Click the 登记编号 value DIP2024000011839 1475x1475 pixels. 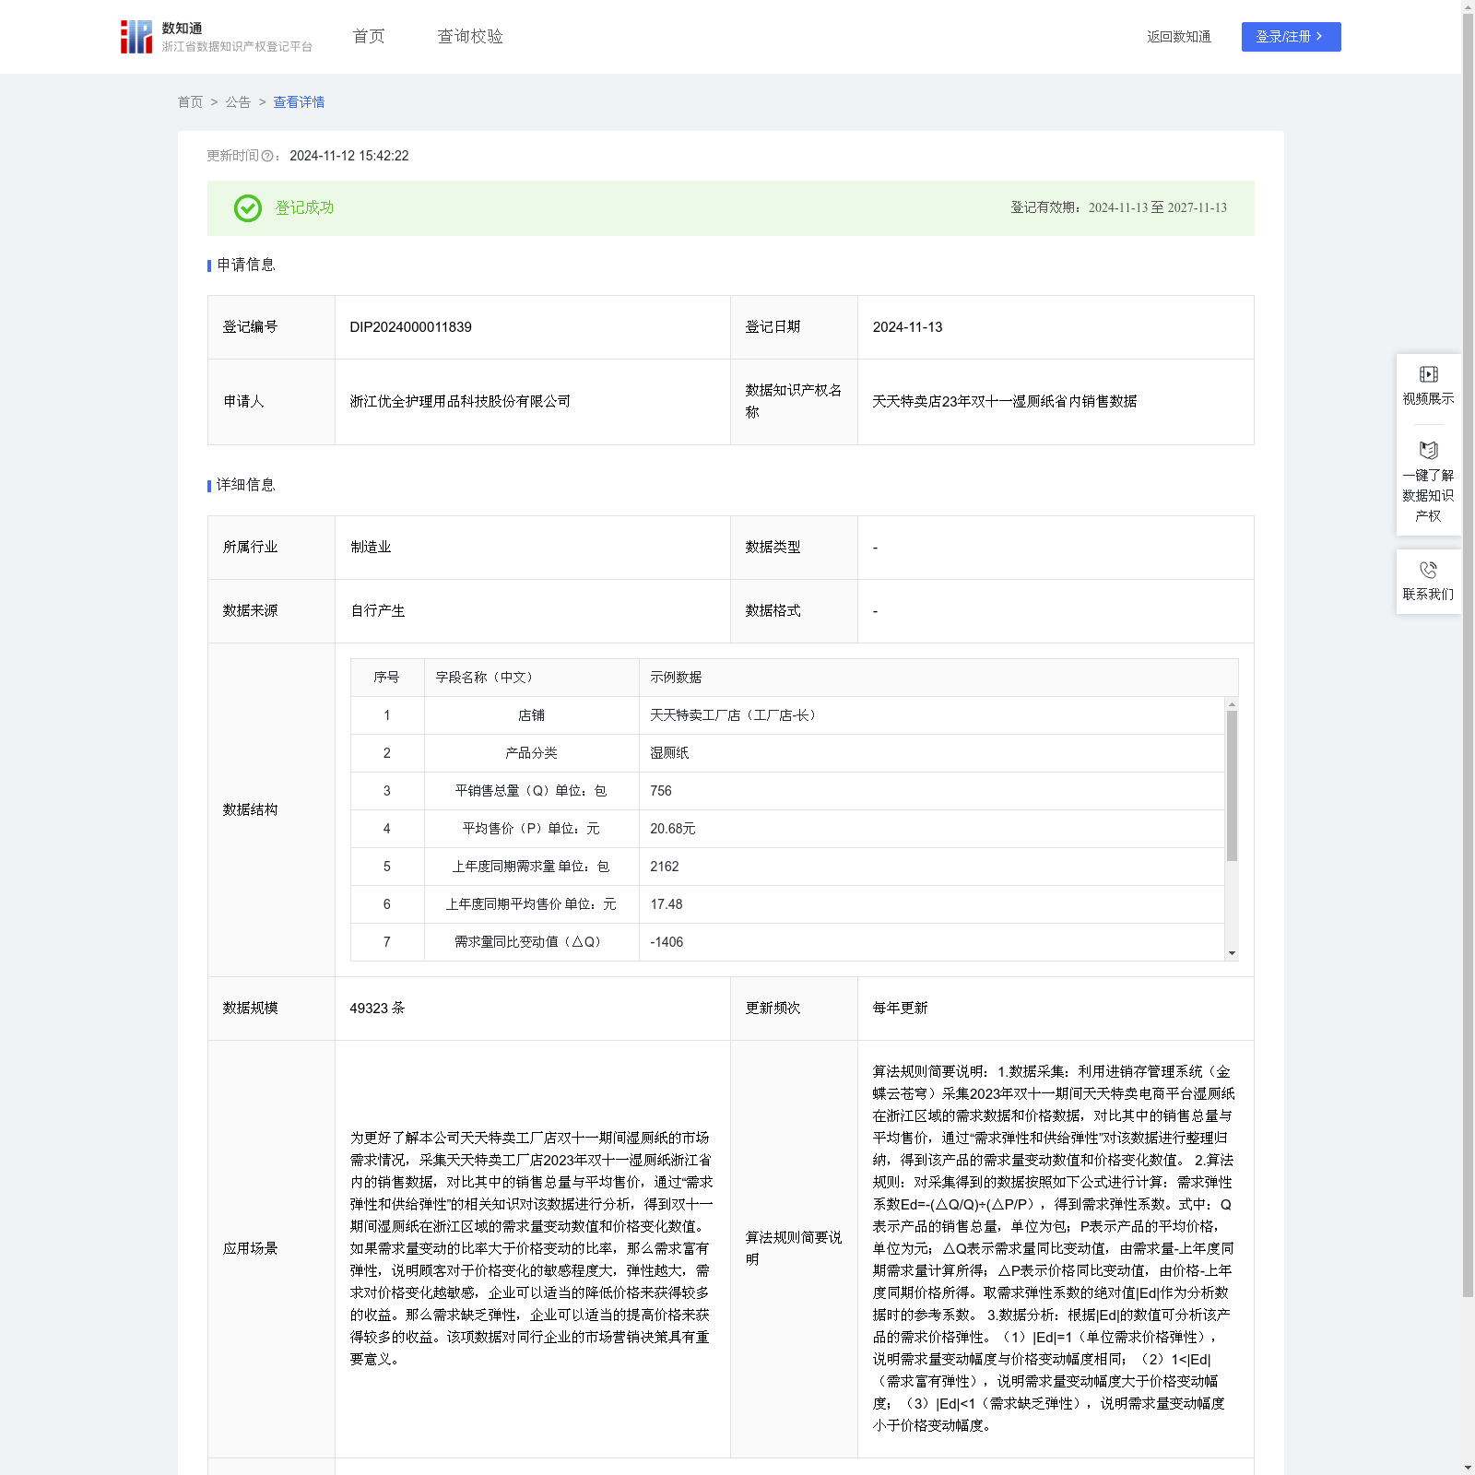(x=411, y=327)
